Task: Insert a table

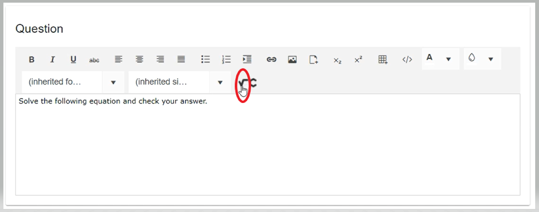Action: pyautogui.click(x=383, y=59)
